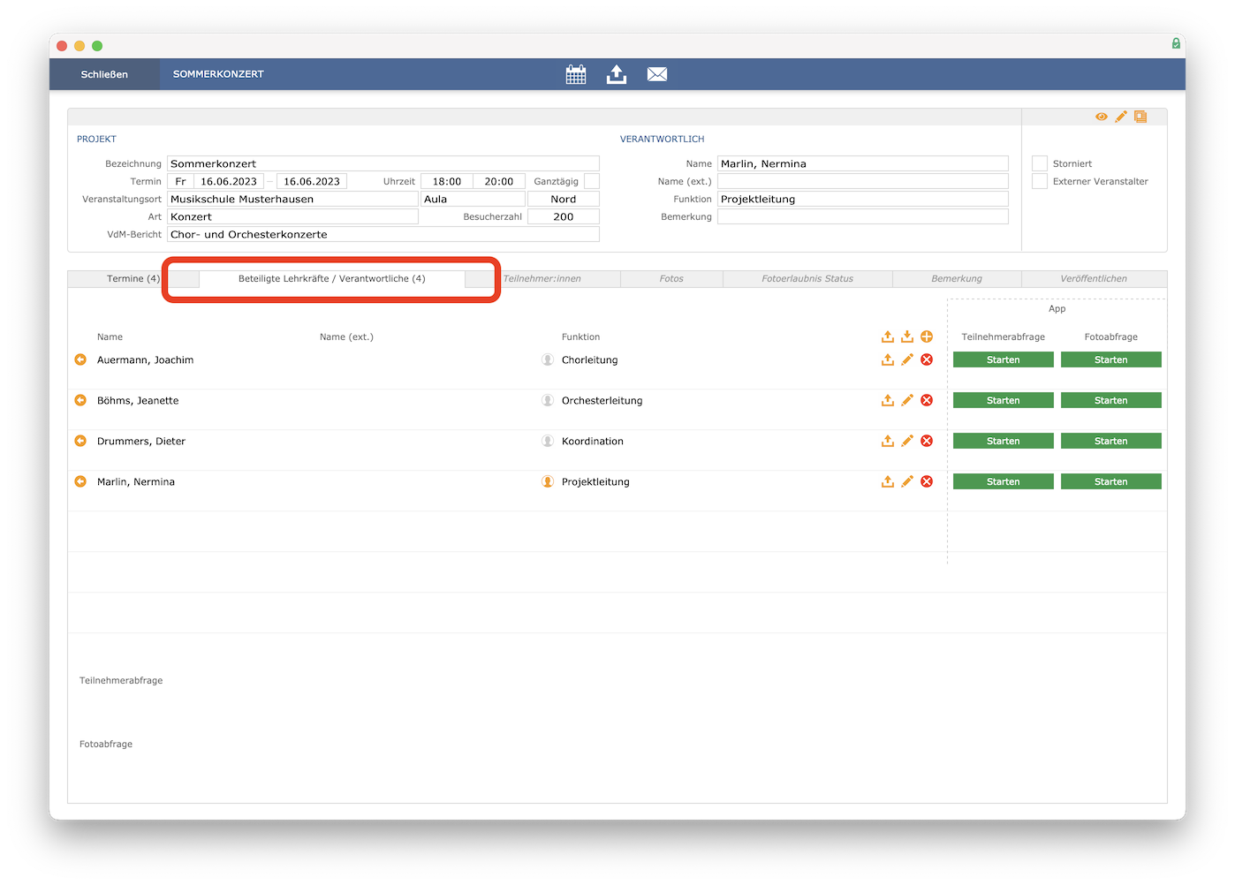Start Teilnehmerabfrage for Auermann
Screen dimensions: 1235x885
pos(1004,359)
